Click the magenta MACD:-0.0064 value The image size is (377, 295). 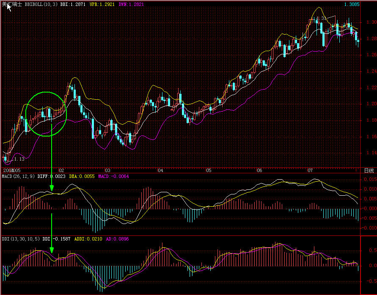point(113,176)
